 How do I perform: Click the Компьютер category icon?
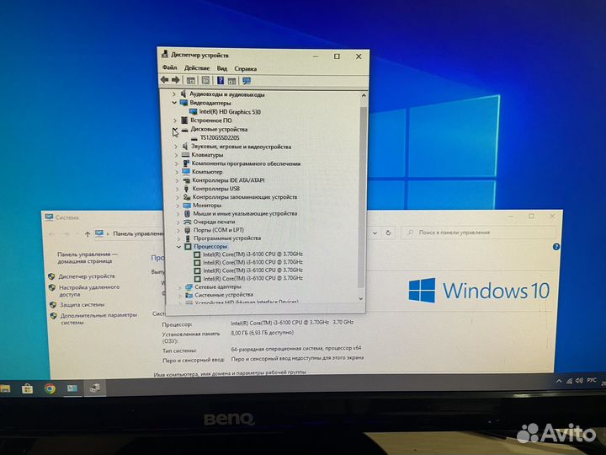[x=186, y=171]
